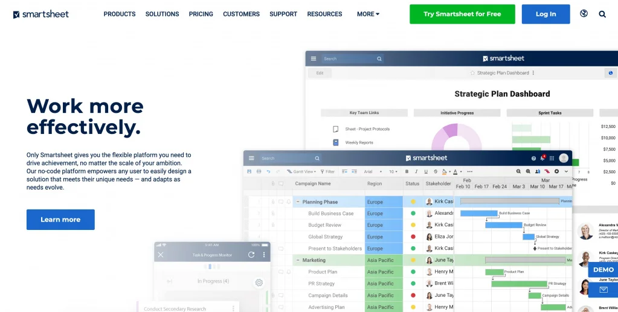Click the red status dot for Global Strategy
Image resolution: width=618 pixels, height=312 pixels.
coord(413,237)
